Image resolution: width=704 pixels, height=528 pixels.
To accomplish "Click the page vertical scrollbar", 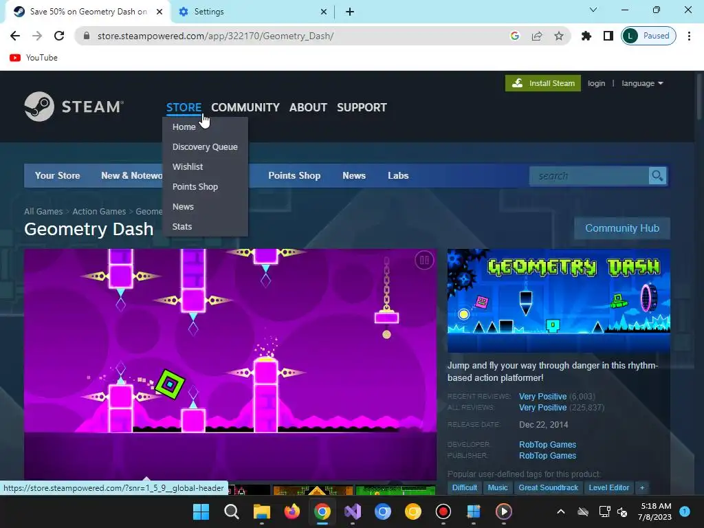I will pos(699,96).
